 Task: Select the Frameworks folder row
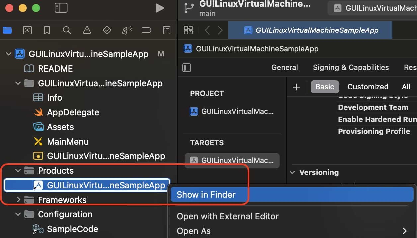pyautogui.click(x=55, y=200)
